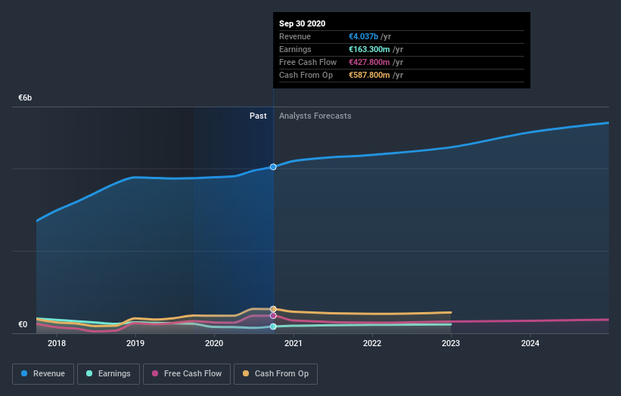
Task: Toggle the Revenue legend button
Action: point(43,374)
